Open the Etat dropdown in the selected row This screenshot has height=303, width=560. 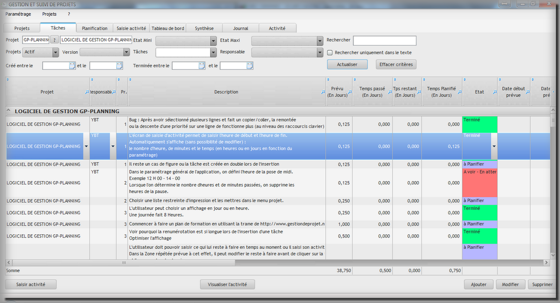494,146
